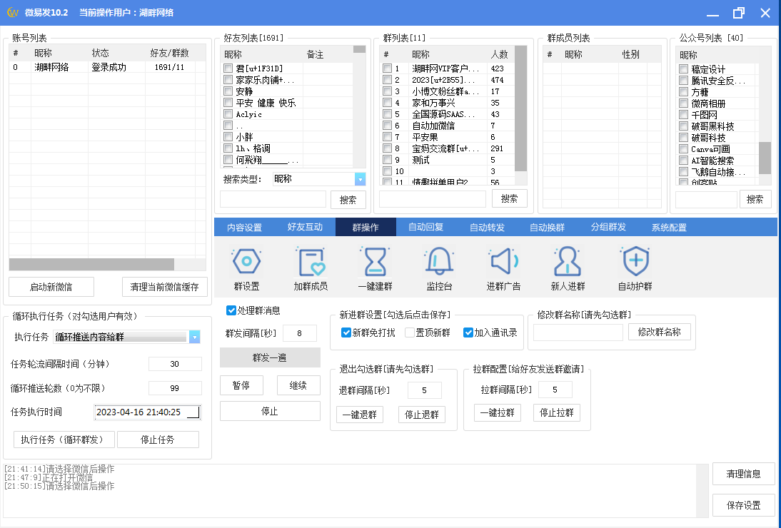Click the 停止 button under 暂停

coord(270,411)
